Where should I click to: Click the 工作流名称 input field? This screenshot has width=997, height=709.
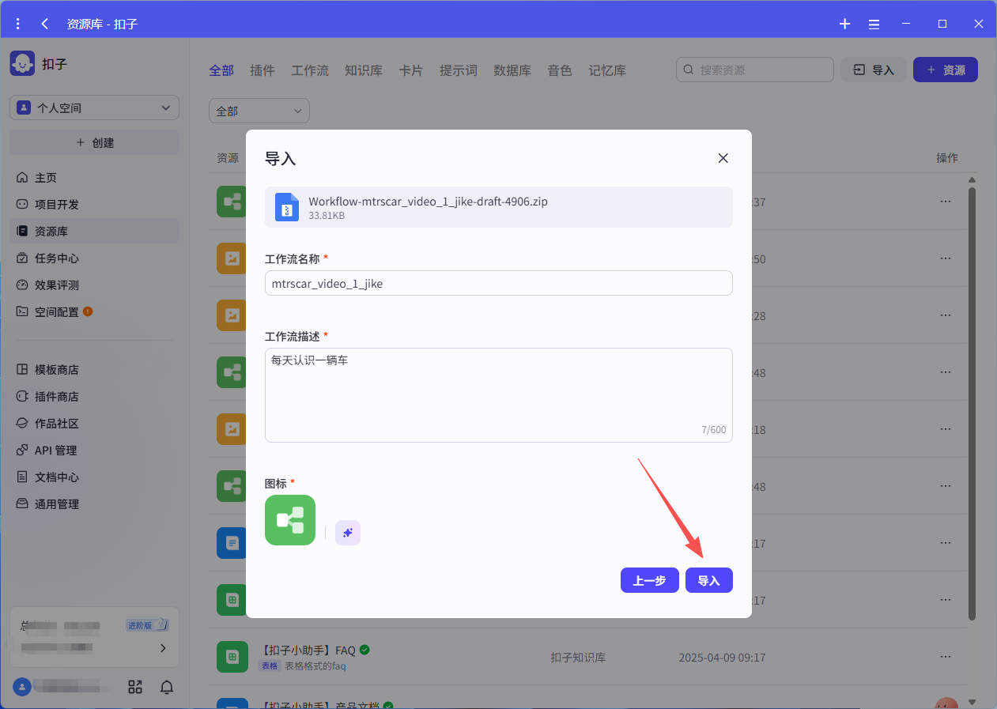498,283
